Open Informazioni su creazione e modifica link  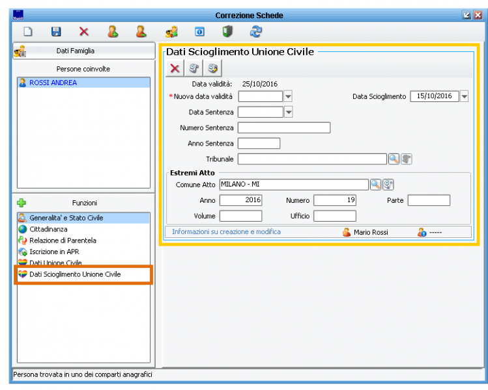pos(226,231)
